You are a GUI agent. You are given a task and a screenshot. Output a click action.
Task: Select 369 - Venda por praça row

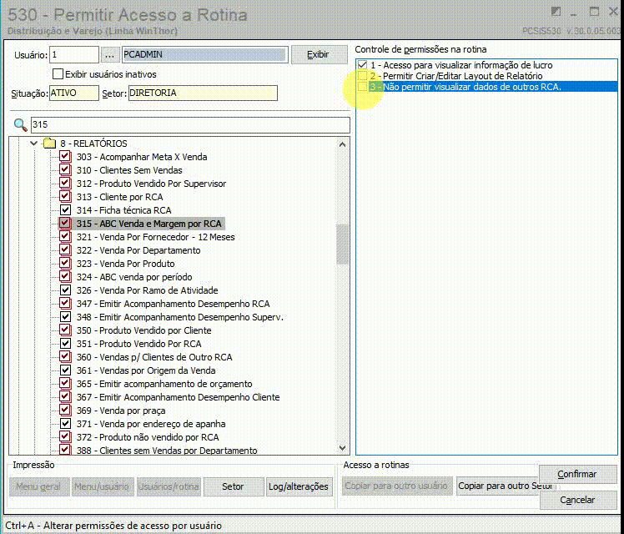121,411
